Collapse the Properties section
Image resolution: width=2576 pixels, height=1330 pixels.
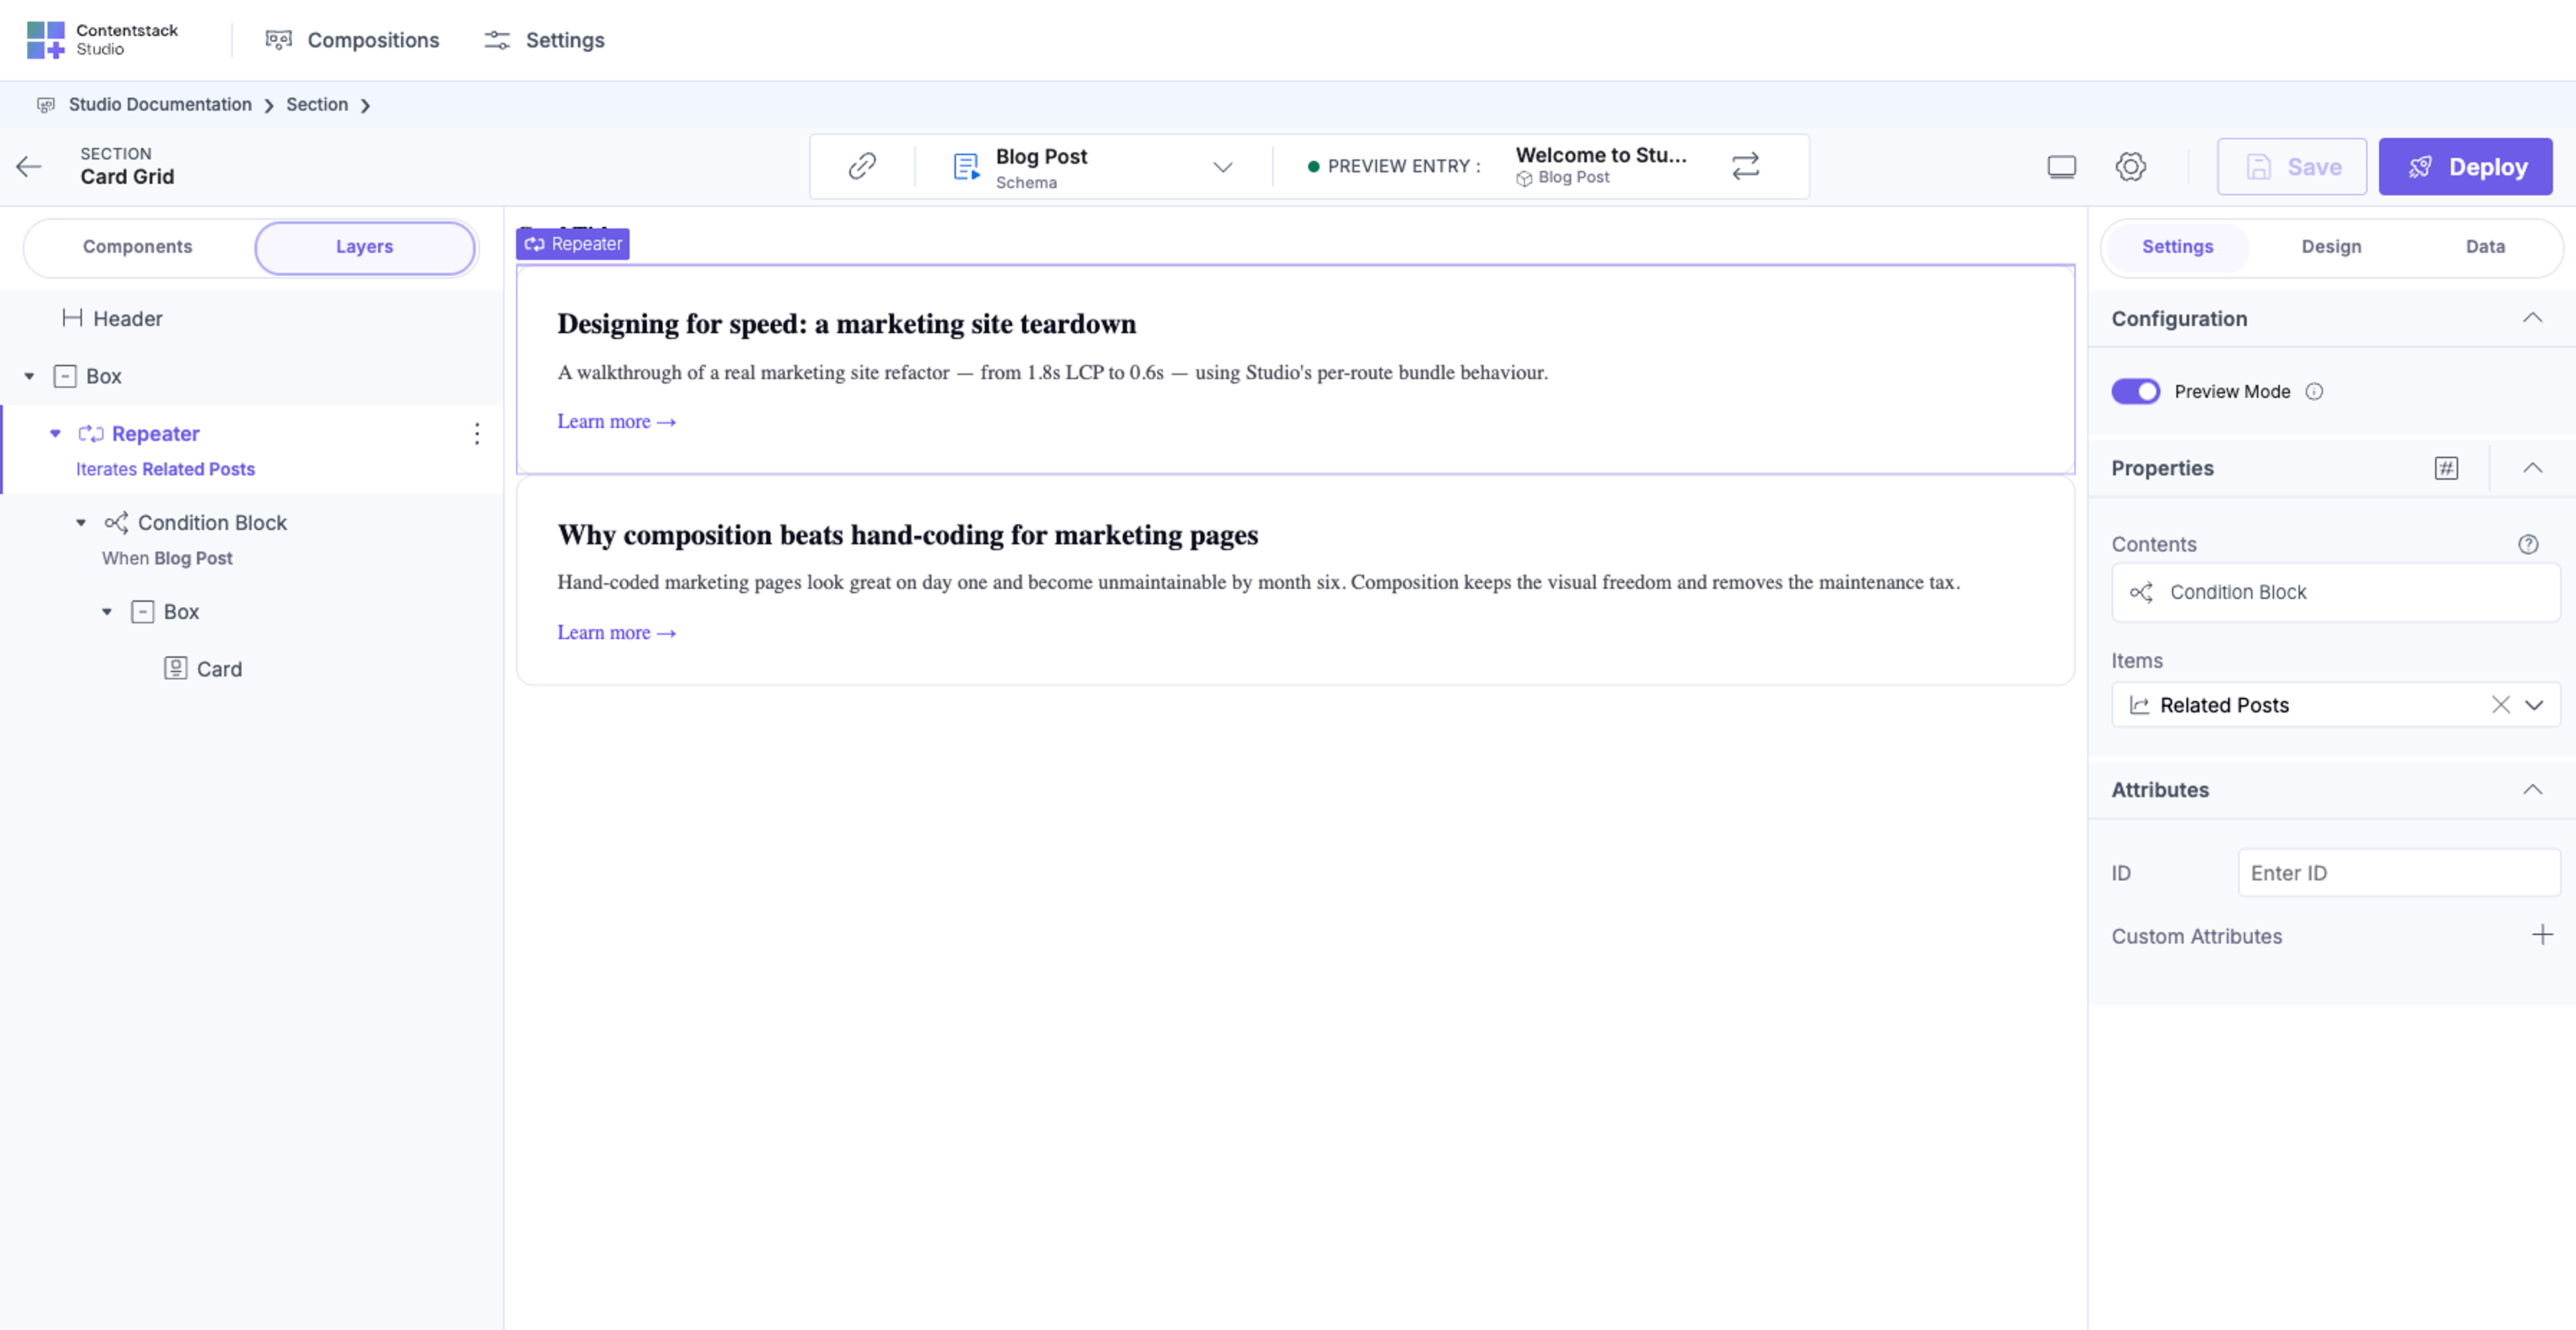coord(2532,468)
